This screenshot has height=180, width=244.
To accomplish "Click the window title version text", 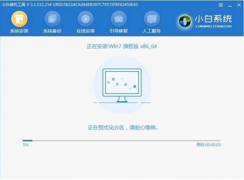I will click(x=70, y=5).
